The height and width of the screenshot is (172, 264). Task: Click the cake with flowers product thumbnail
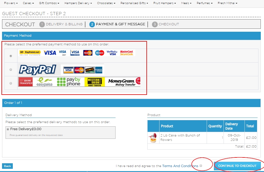tap(153, 138)
